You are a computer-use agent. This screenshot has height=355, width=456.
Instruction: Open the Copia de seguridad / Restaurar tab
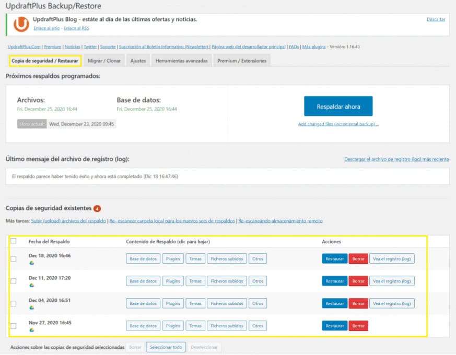(x=45, y=61)
